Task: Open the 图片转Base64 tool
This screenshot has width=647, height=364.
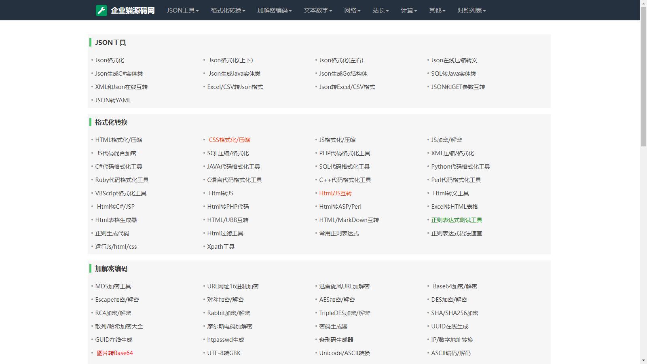Action: click(115, 353)
